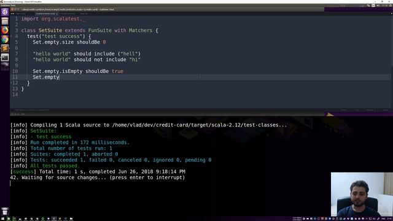Click 'Total number of tests run: 1'
This screenshot has width=393, height=221.
[x=71, y=149]
